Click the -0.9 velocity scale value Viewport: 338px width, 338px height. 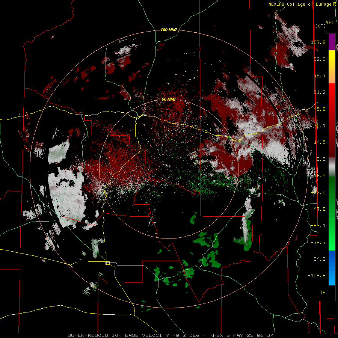pyautogui.click(x=320, y=159)
